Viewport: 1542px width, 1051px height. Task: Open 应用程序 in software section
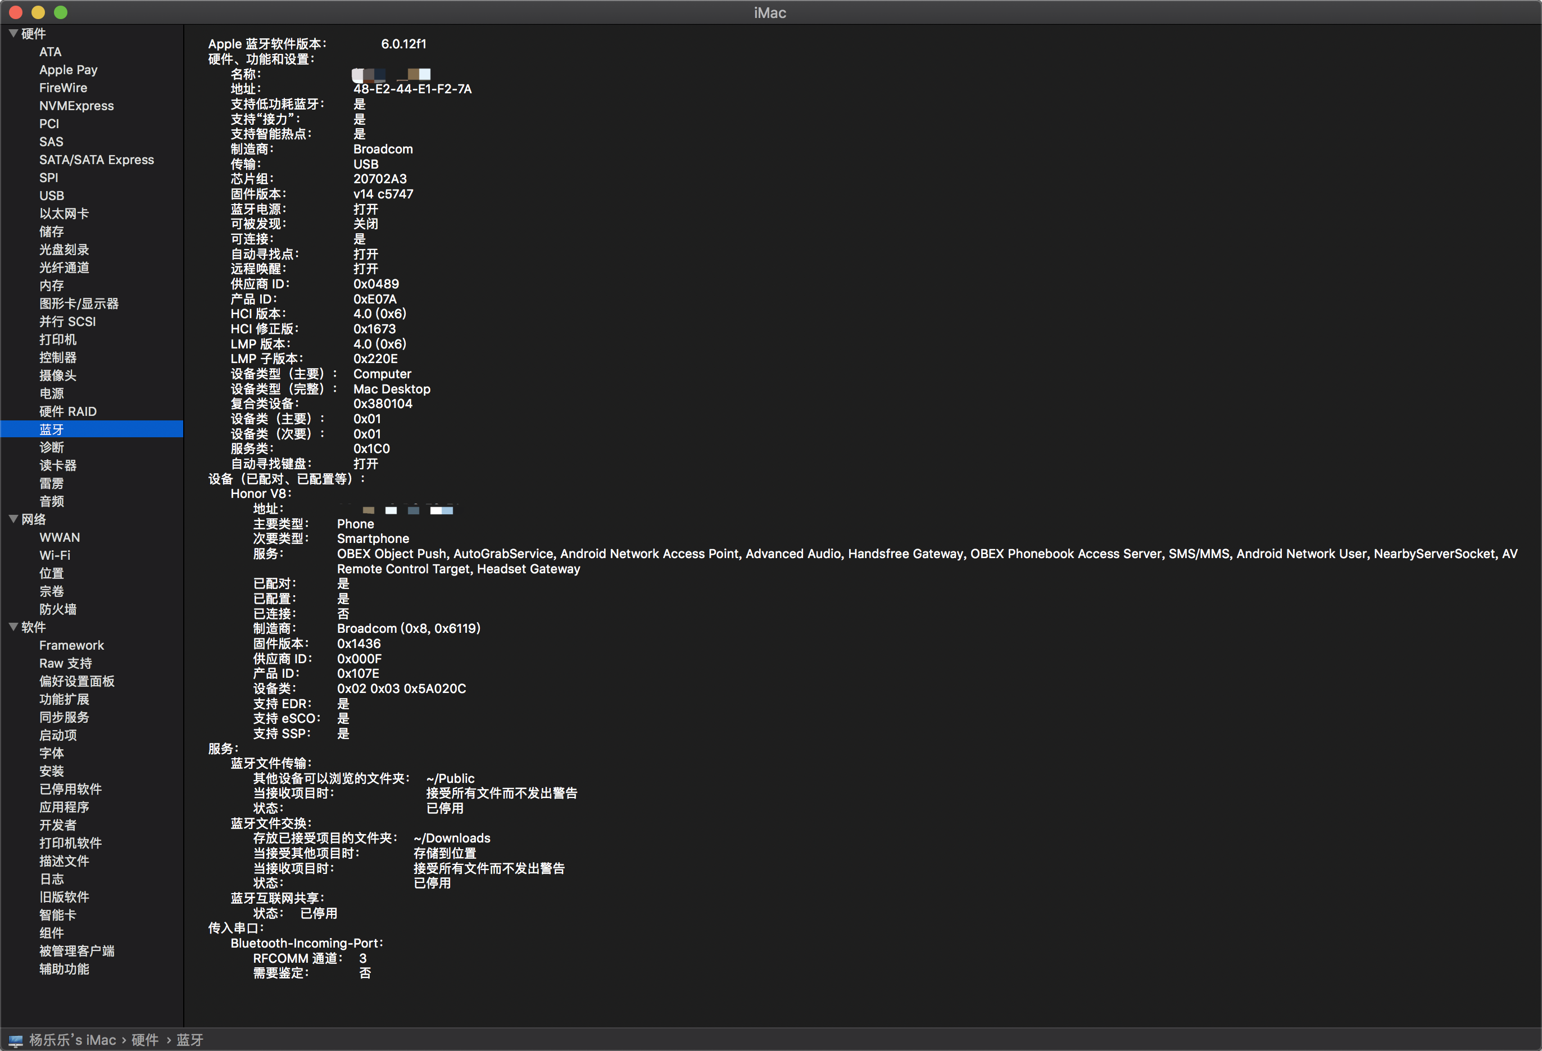click(x=64, y=807)
